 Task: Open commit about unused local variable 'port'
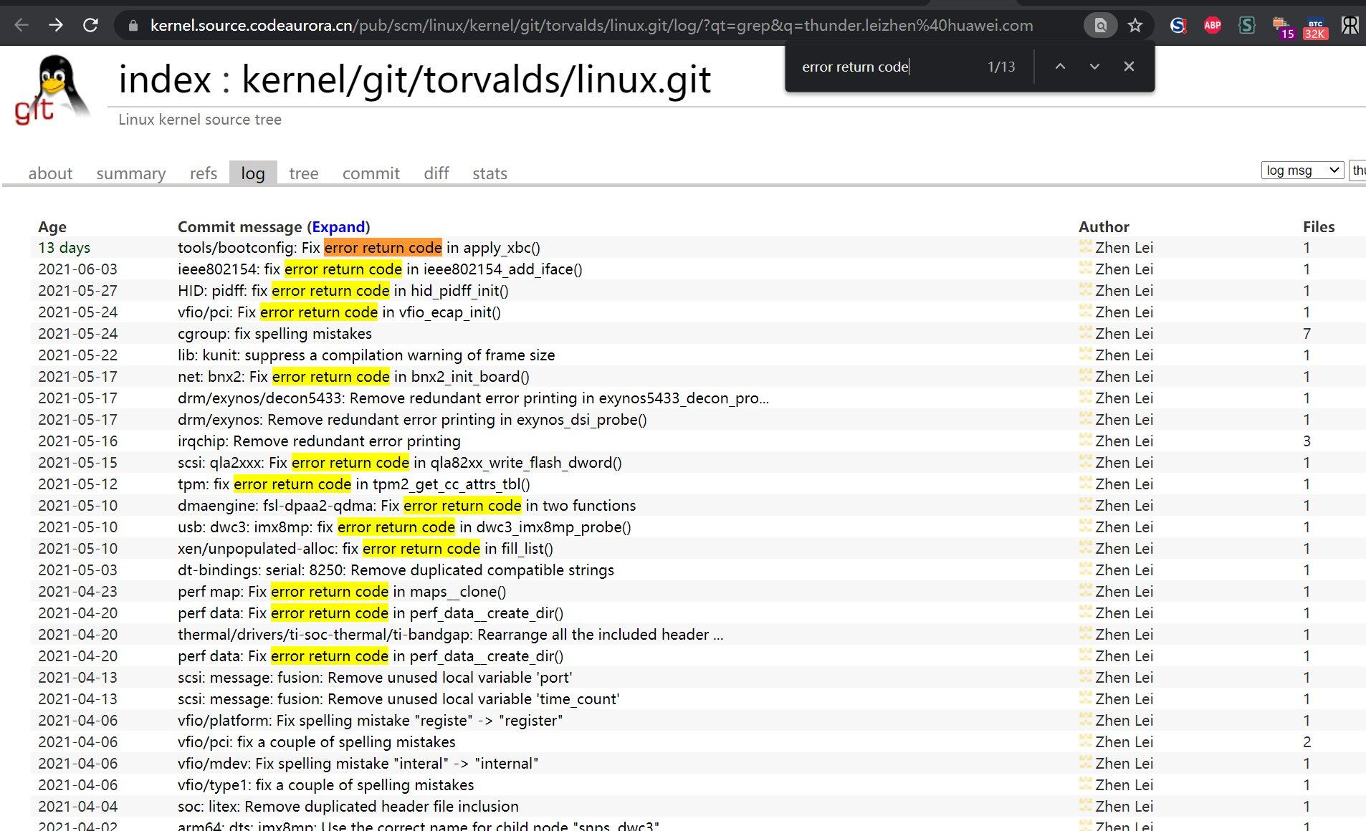tap(375, 678)
